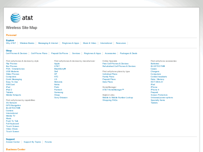Open the Chargers accessories link
Image resolution: width=203 pixels, height=152 pixels.
coord(155,71)
